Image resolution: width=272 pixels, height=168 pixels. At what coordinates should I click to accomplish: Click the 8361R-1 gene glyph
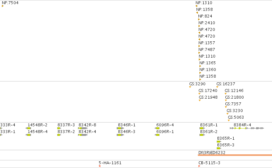(202, 128)
